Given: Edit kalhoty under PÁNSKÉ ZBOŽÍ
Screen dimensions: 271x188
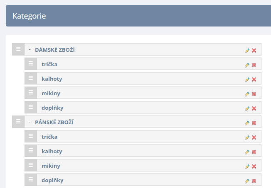Looking at the screenshot, I should (247, 152).
